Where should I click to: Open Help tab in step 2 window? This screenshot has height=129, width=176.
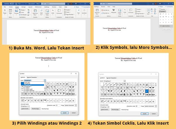[114, 7]
